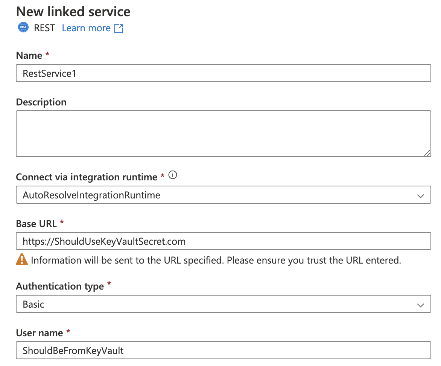441x366 pixels.
Task: Click the Name field containing RestService1
Action: (x=223, y=73)
